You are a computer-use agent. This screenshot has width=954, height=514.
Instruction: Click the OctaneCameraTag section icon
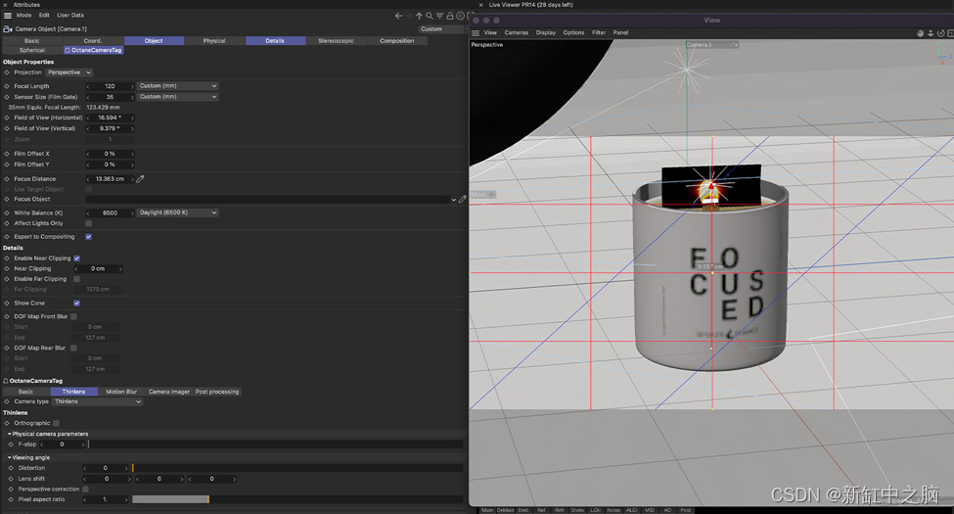coord(6,381)
